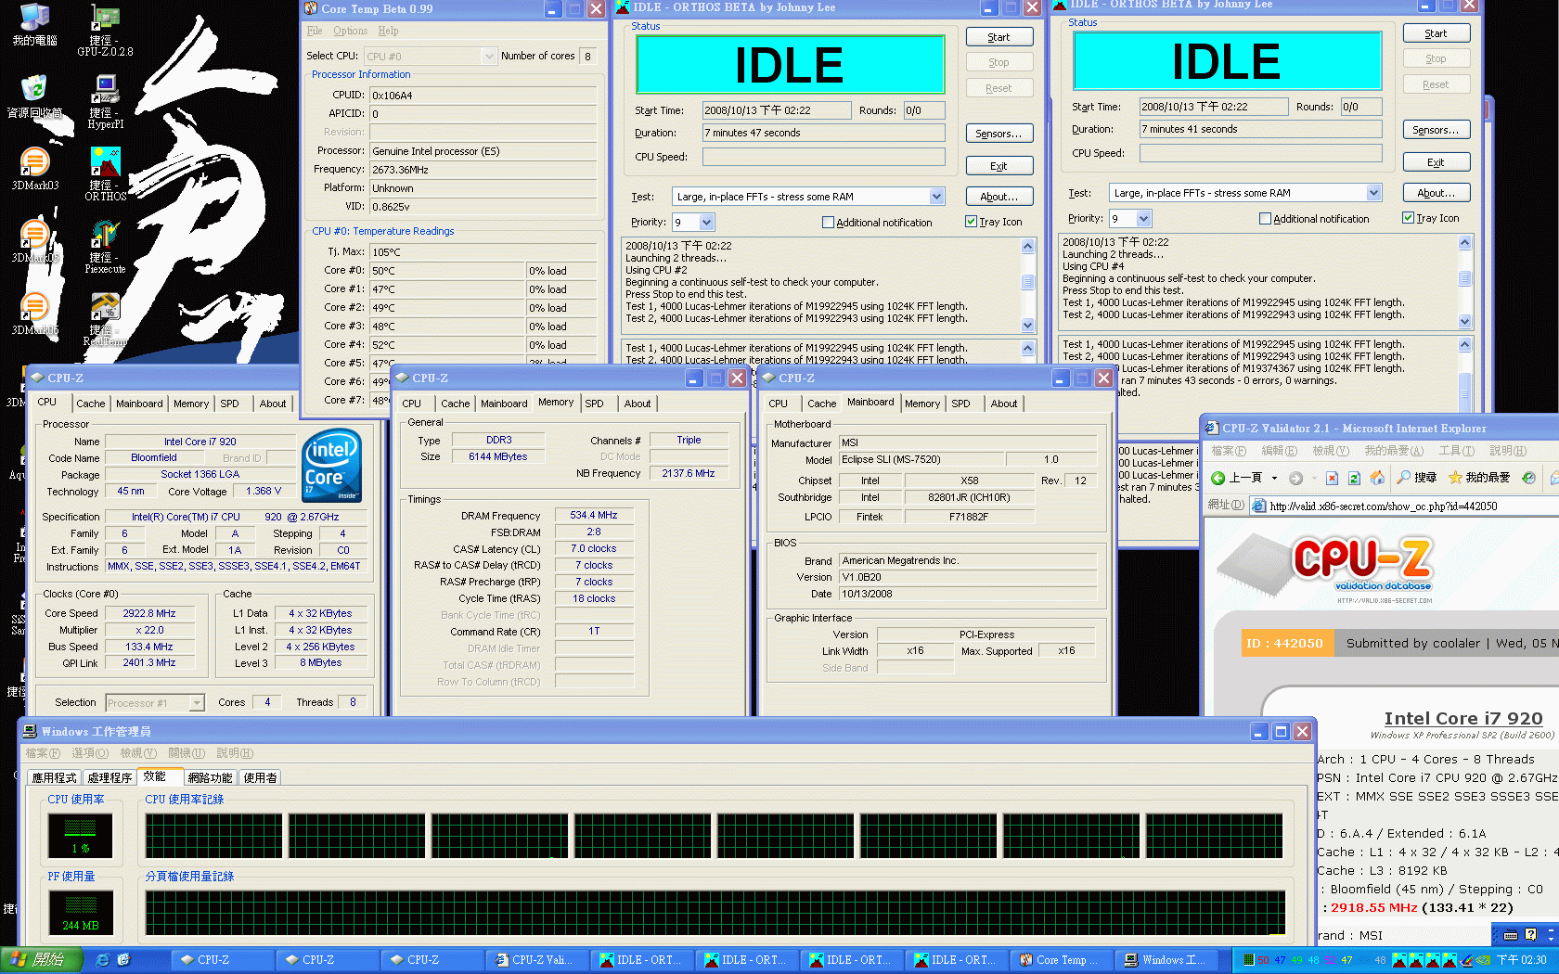
Task: Toggle Tray Icon in left ORTHOS window
Action: [971, 222]
